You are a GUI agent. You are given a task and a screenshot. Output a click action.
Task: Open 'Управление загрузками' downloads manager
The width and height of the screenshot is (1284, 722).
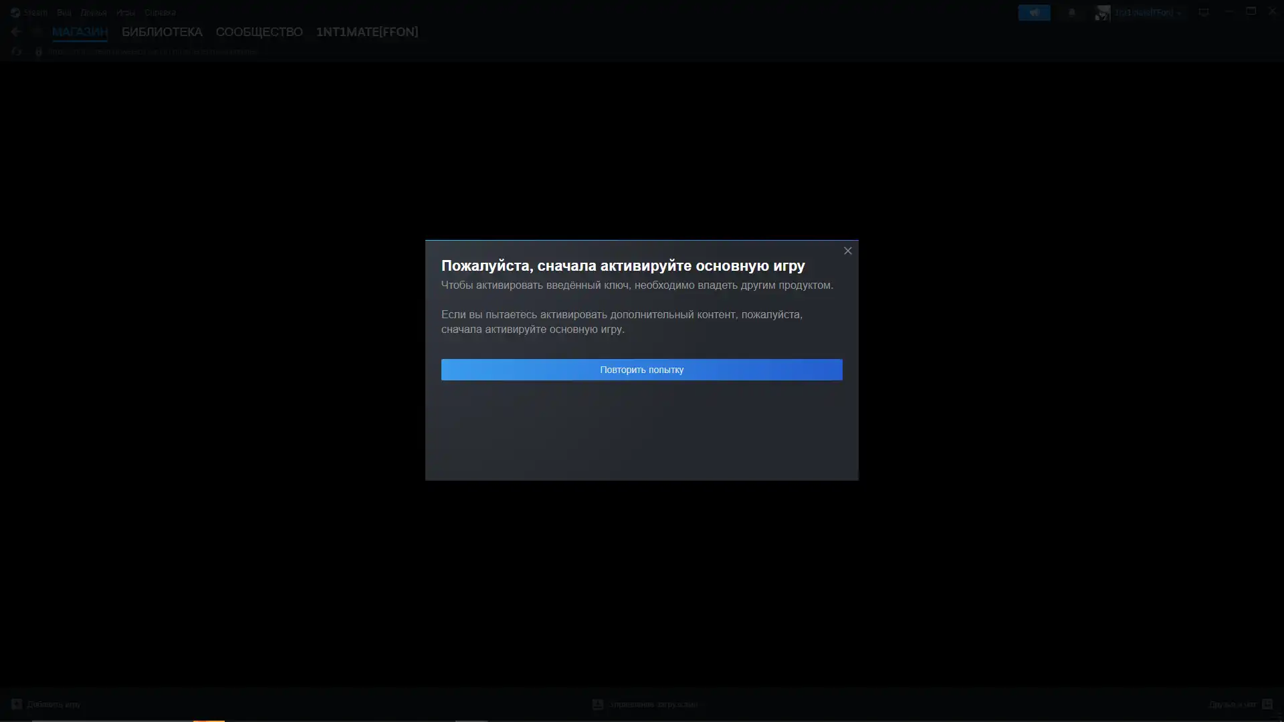pyautogui.click(x=653, y=704)
